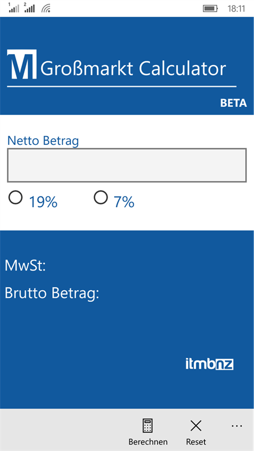The width and height of the screenshot is (254, 451).
Task: Tap the SIM 1 signal strength icon
Action: point(14,8)
